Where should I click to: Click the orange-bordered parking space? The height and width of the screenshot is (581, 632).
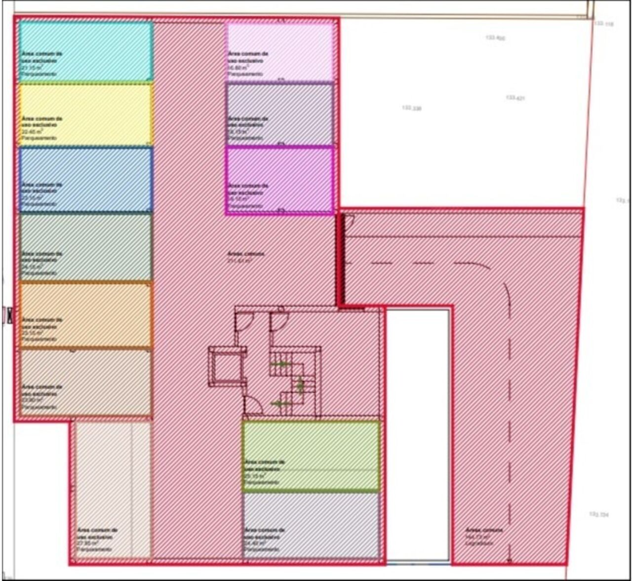(85, 314)
